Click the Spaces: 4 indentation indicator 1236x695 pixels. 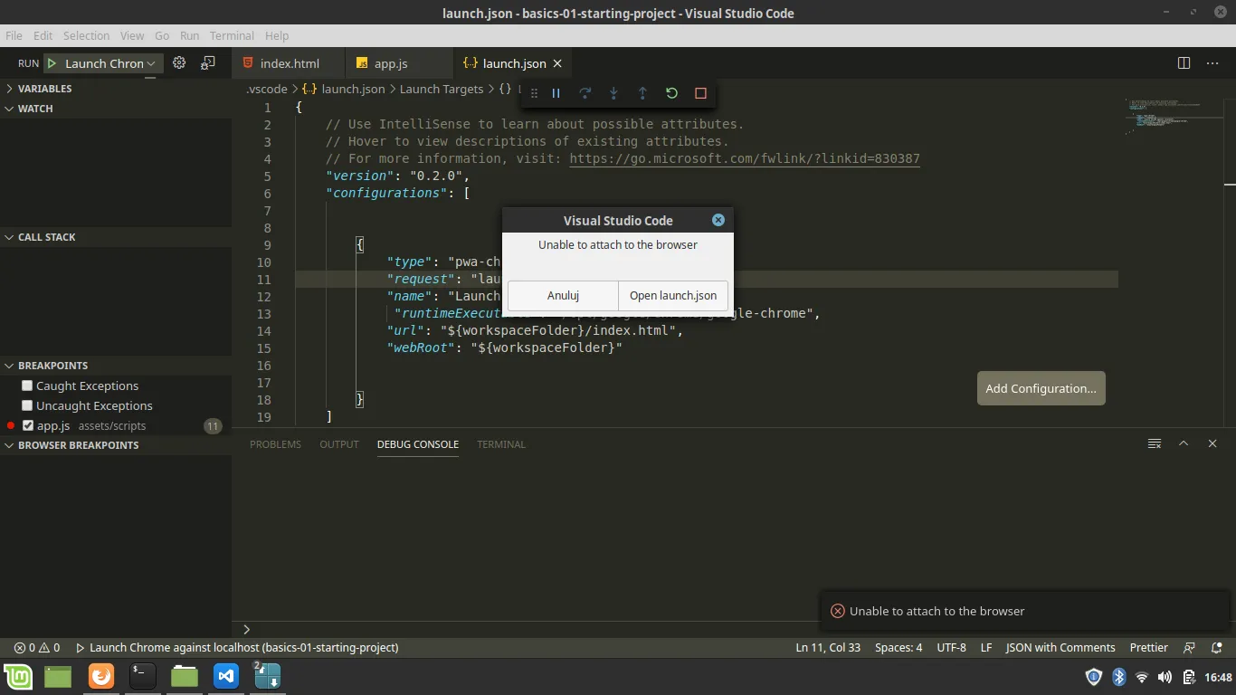pos(898,648)
